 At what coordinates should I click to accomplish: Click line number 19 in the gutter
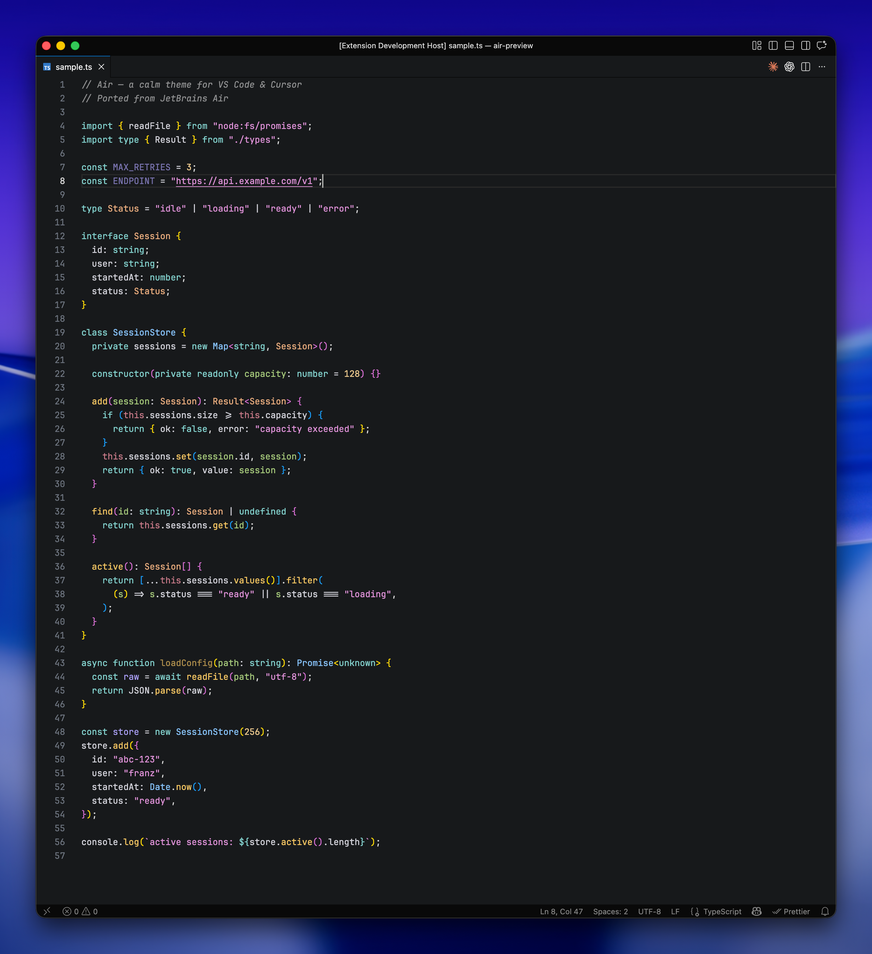[x=60, y=333]
